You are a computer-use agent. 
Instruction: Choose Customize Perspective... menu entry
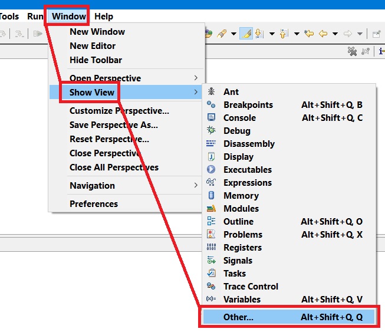pyautogui.click(x=119, y=111)
